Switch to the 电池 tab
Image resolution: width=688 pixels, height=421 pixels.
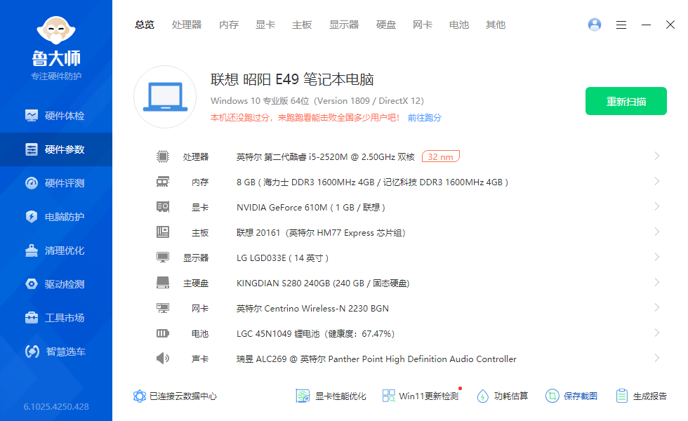click(x=459, y=25)
